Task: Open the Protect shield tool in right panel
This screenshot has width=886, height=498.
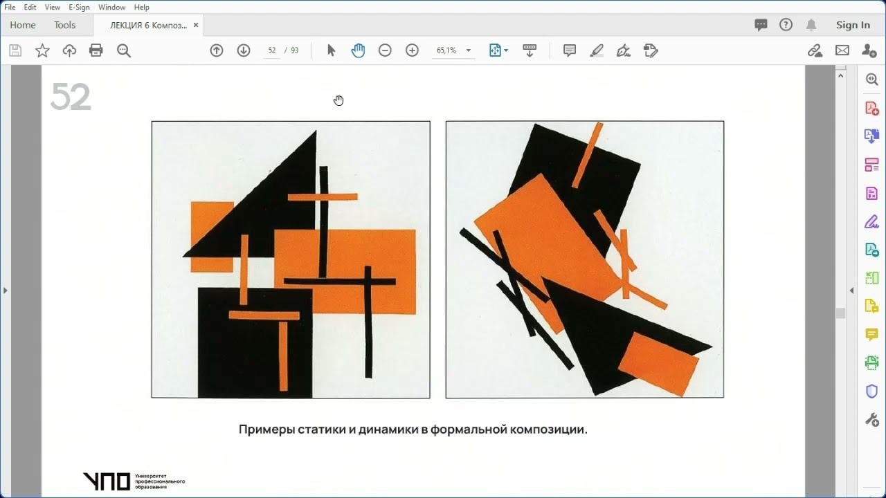Action: pos(872,391)
